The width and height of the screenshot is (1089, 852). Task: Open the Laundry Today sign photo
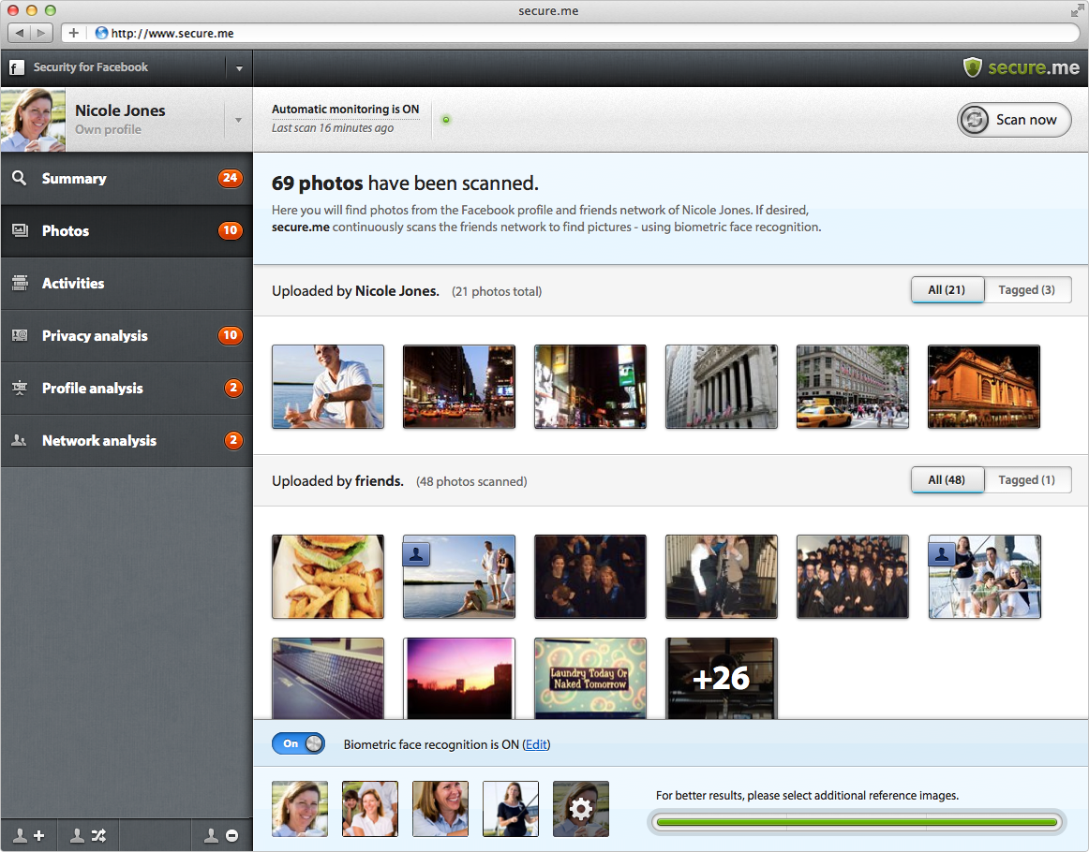589,678
